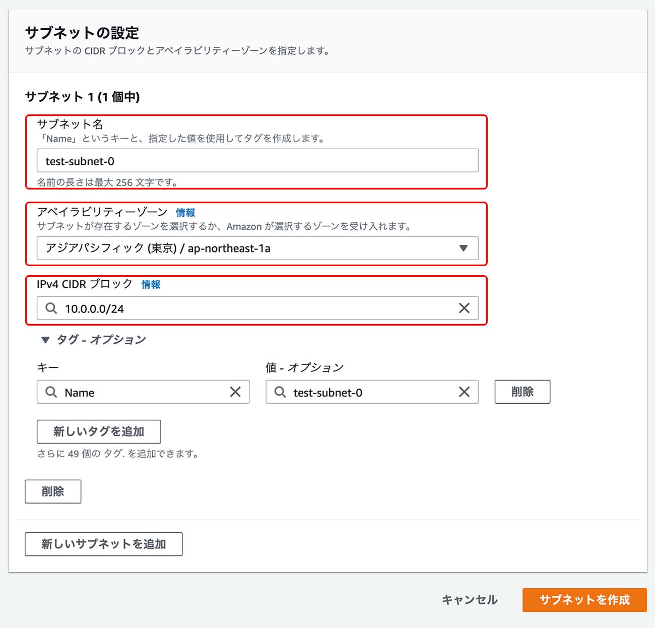Clear the IPv4 CIDR block field
The width and height of the screenshot is (655, 628).
coord(464,308)
